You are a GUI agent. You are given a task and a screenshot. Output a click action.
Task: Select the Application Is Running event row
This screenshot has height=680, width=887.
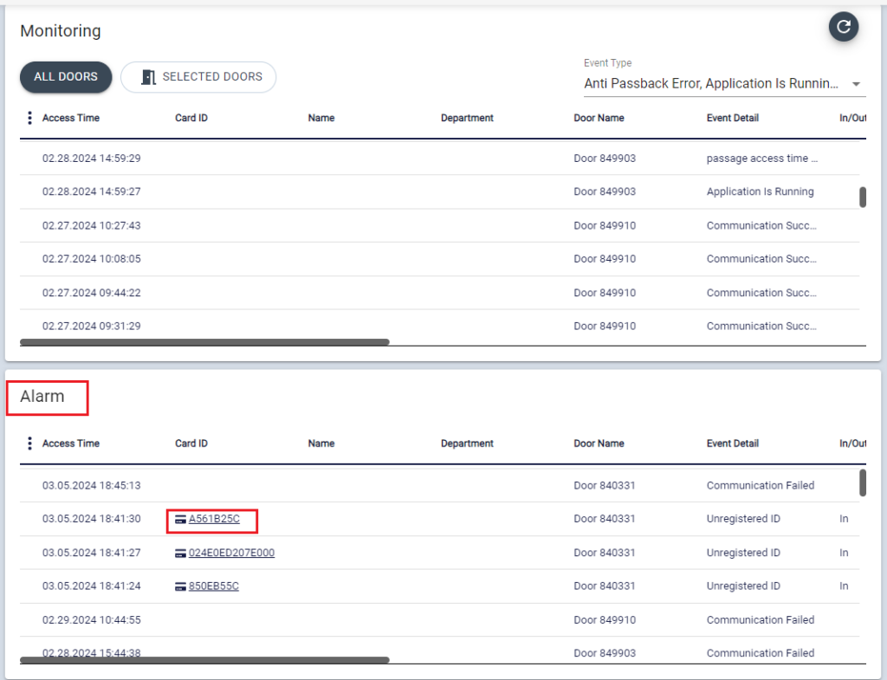[433, 192]
